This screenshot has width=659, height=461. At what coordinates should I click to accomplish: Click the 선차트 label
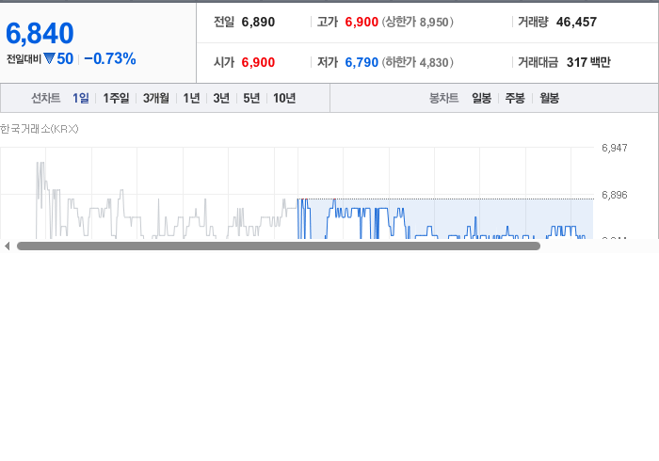click(x=46, y=98)
